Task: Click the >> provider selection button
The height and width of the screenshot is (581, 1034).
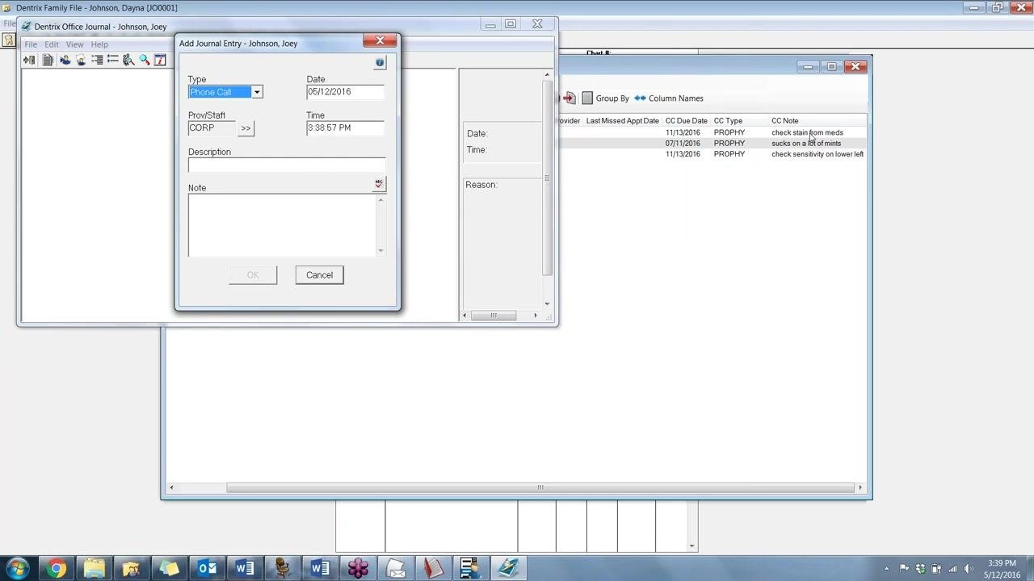Action: [x=246, y=128]
